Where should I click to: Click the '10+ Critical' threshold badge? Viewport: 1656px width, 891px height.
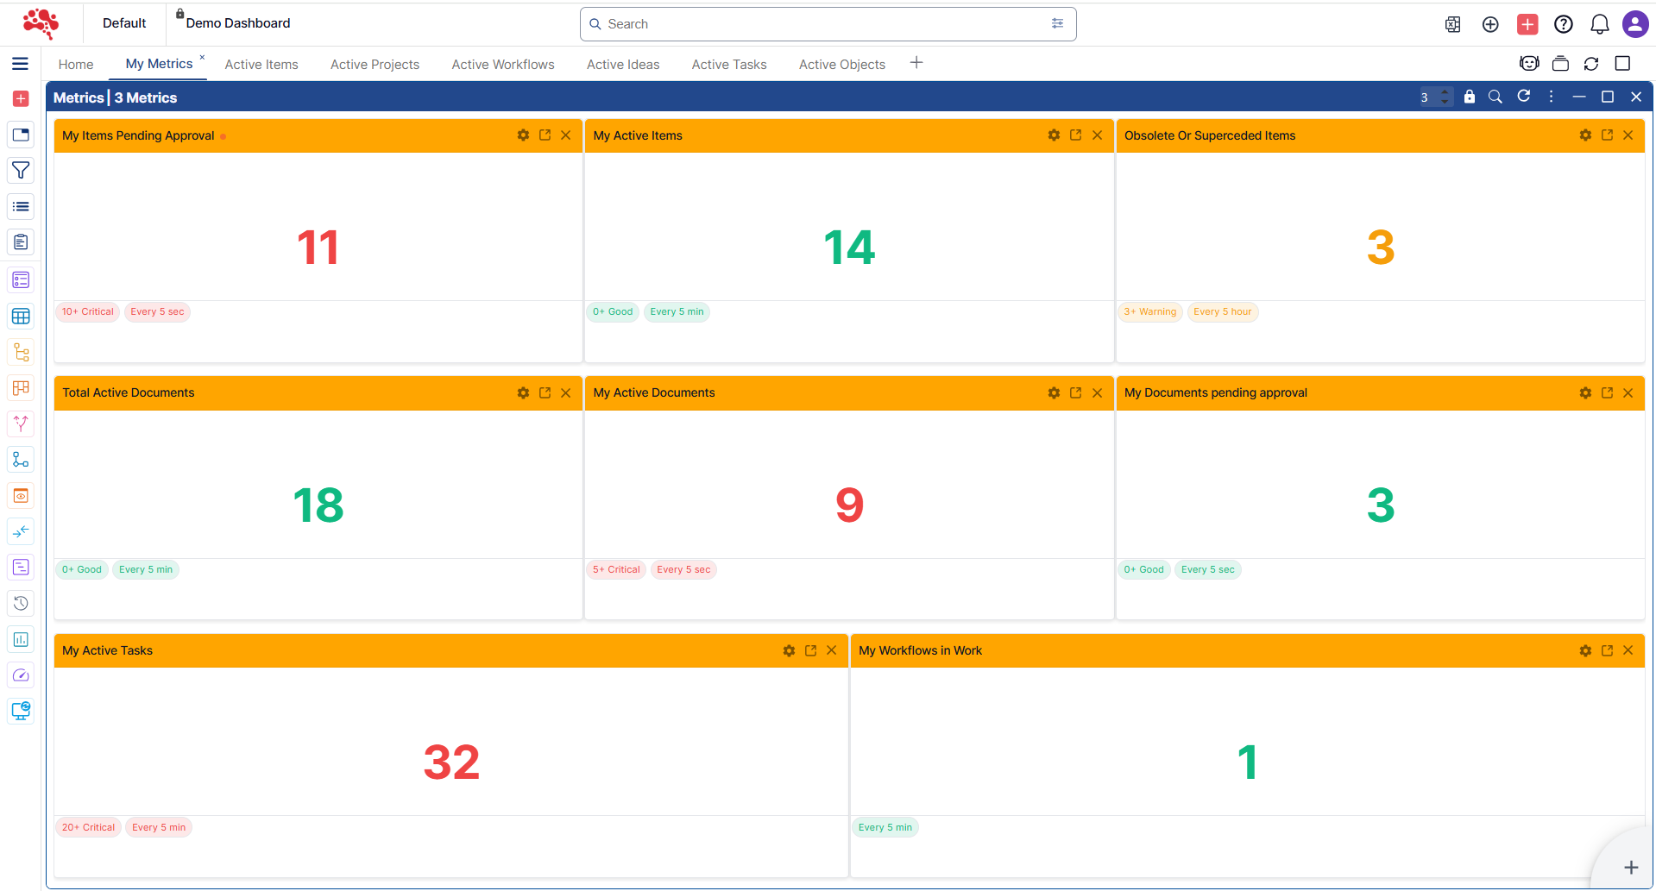[87, 312]
